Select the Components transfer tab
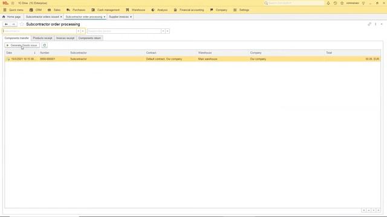This screenshot has width=387, height=217. (x=17, y=38)
